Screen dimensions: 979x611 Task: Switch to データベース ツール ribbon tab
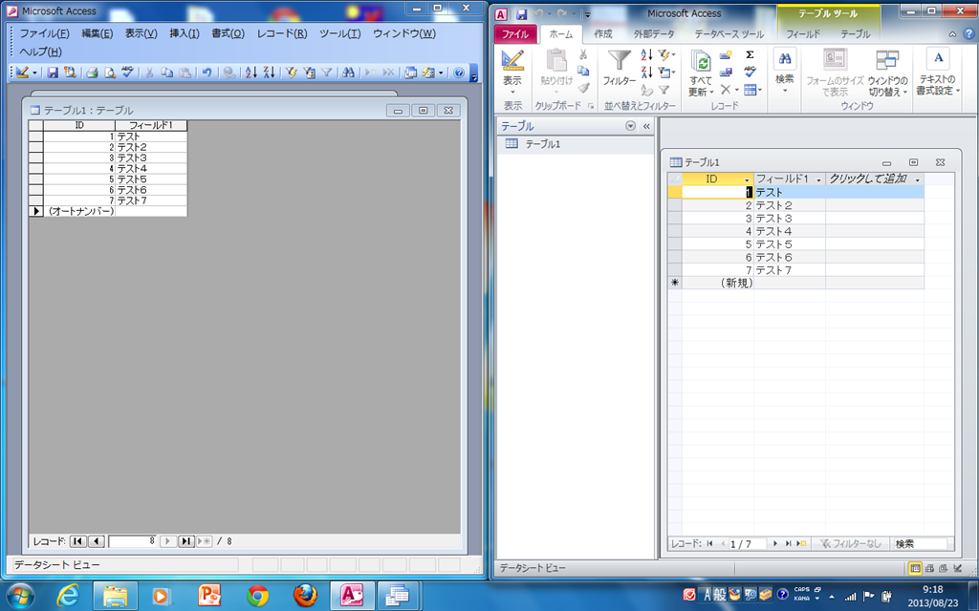[729, 34]
